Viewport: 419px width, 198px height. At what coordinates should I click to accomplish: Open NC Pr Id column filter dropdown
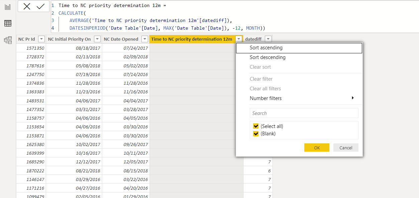[x=41, y=39]
